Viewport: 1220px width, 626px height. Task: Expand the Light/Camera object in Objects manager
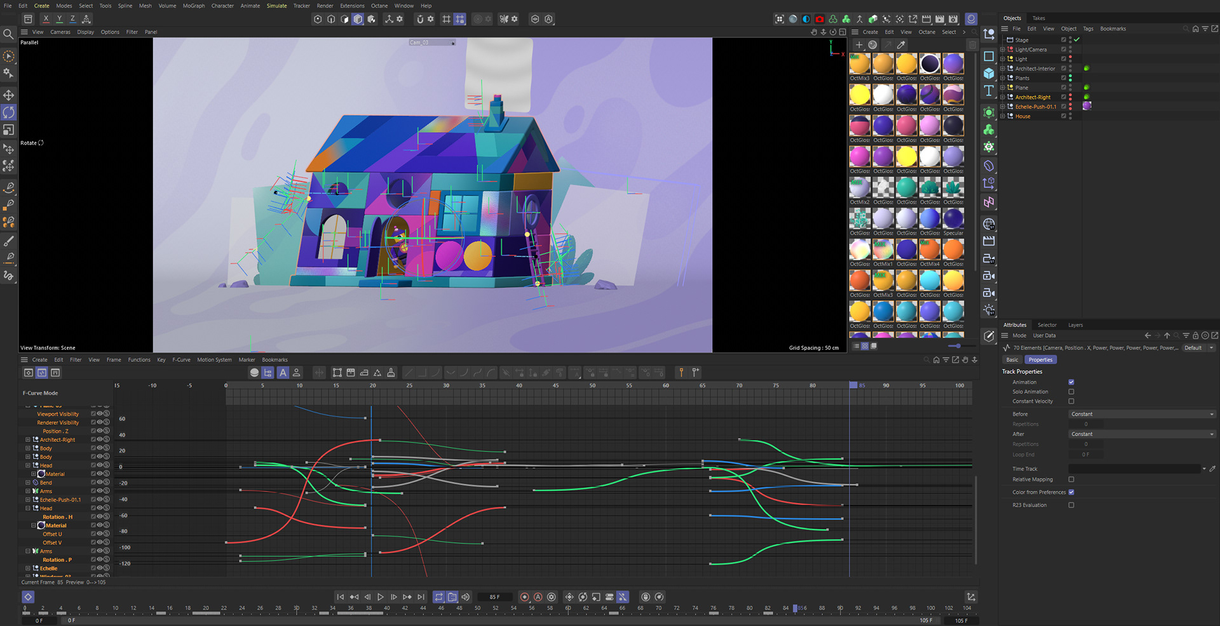pos(1003,50)
